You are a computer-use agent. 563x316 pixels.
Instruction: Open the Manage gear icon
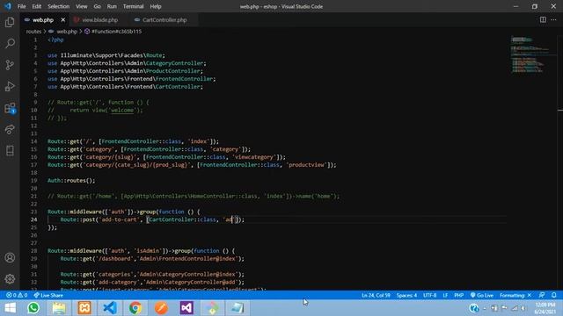pyautogui.click(x=10, y=279)
